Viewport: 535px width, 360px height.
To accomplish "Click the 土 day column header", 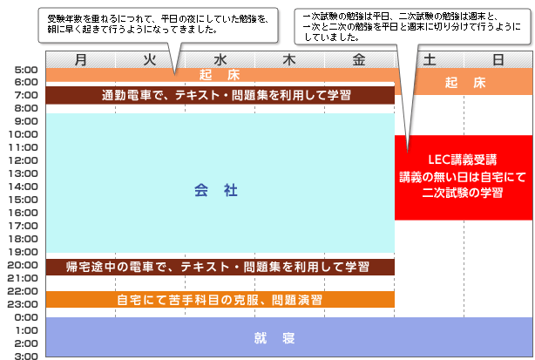I will (x=430, y=60).
